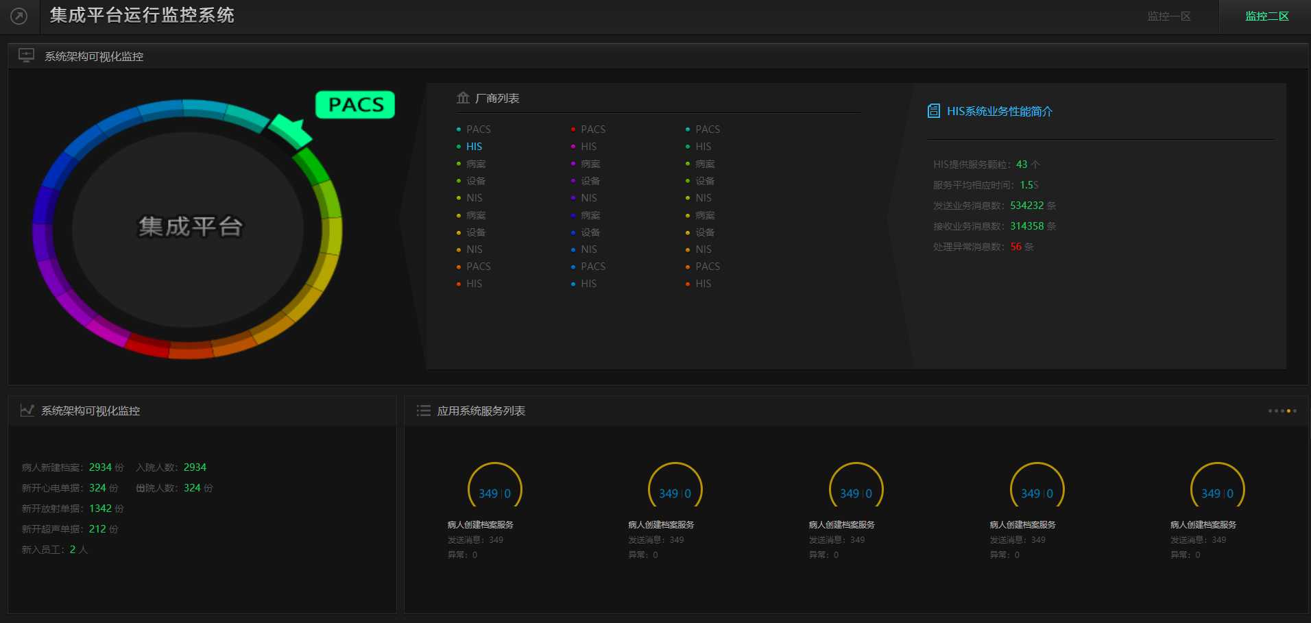1311x623 pixels.
Task: Click the 厂商列表 heading
Action: (x=497, y=98)
